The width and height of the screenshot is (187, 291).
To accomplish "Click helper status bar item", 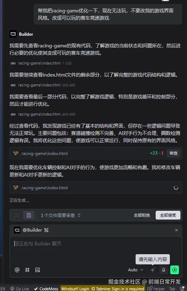I will click(156, 288).
